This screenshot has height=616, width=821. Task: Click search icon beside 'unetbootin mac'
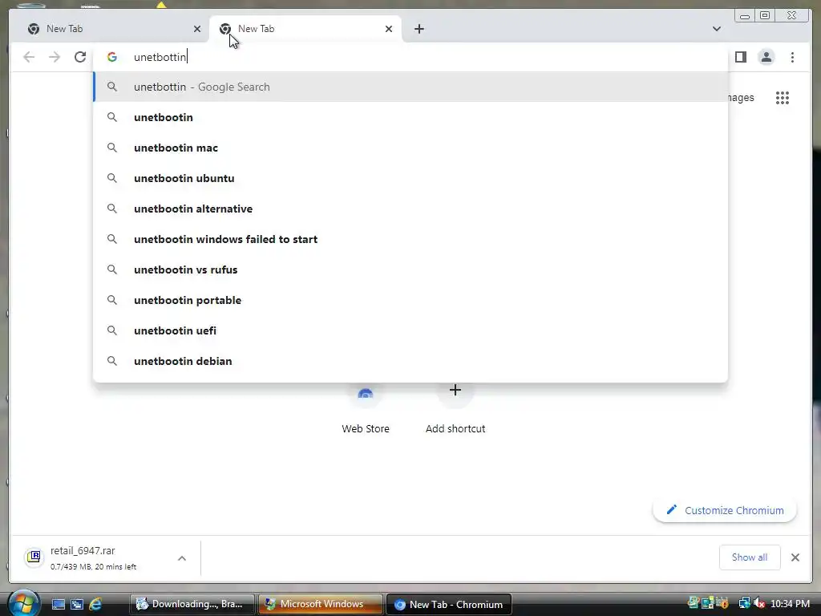(112, 148)
